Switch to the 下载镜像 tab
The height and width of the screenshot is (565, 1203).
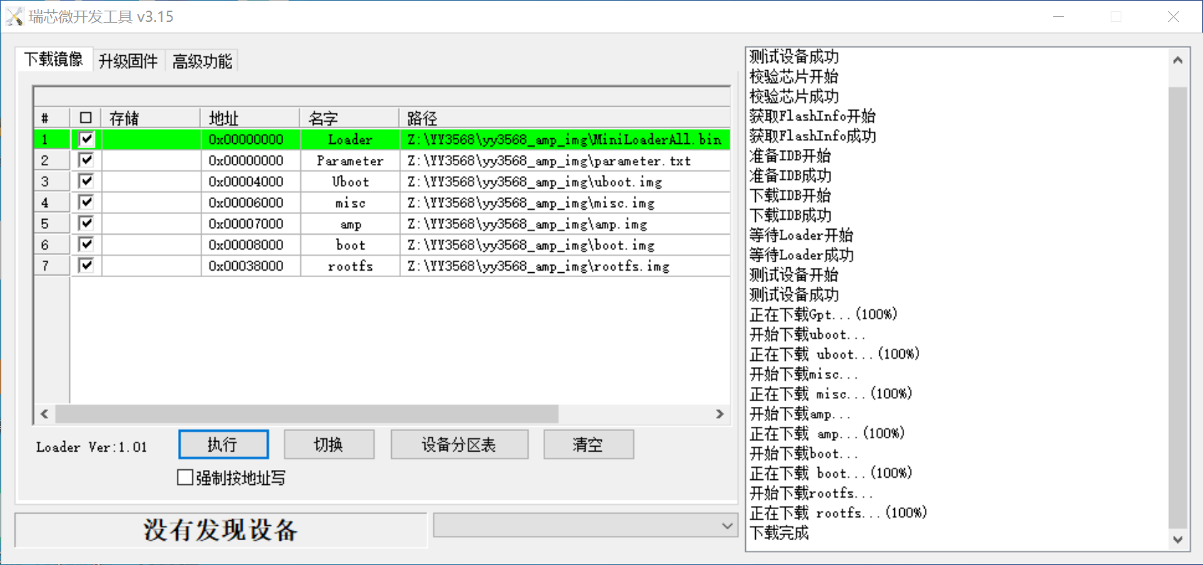pyautogui.click(x=53, y=60)
